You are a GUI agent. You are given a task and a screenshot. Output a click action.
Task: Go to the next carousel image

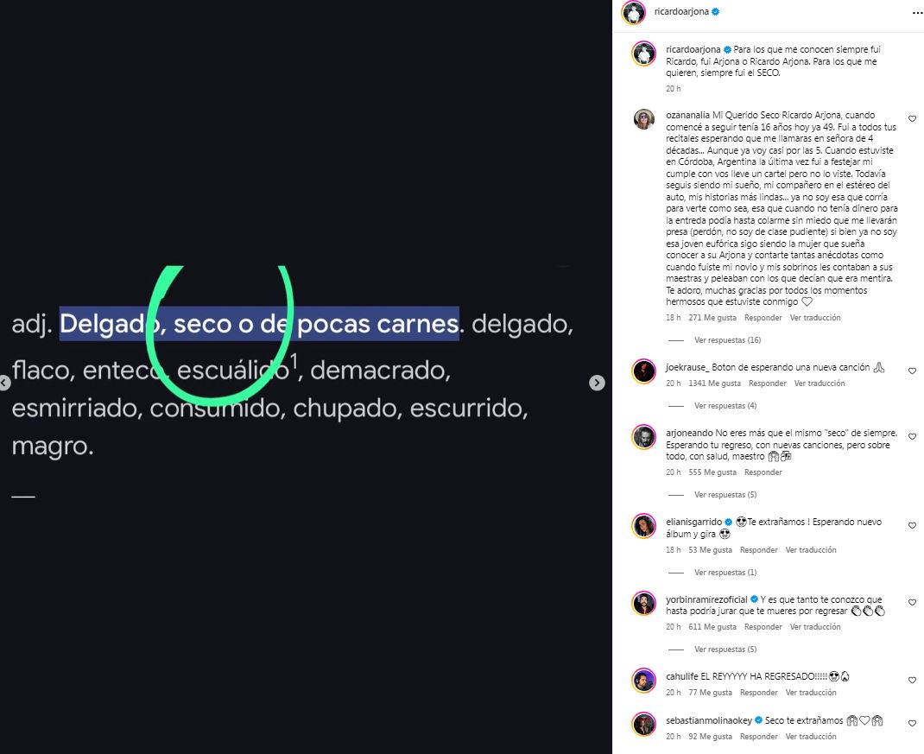(x=597, y=383)
